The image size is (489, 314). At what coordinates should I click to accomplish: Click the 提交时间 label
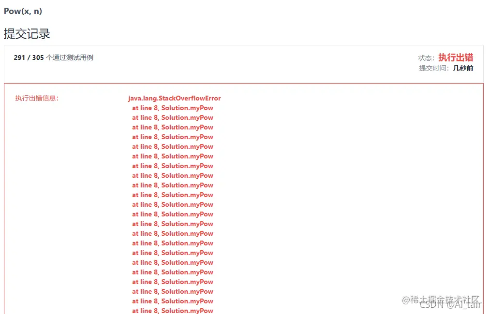pyautogui.click(x=434, y=68)
